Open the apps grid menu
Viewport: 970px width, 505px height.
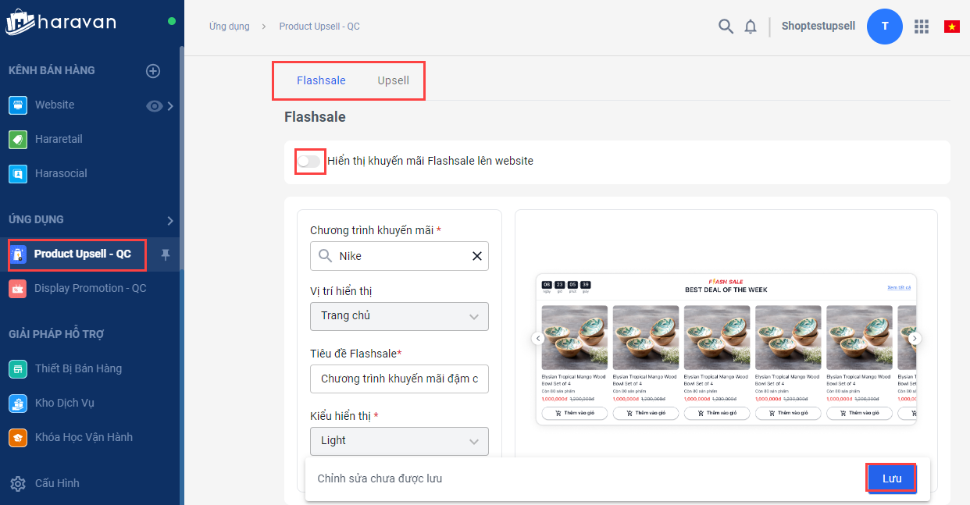pos(922,27)
